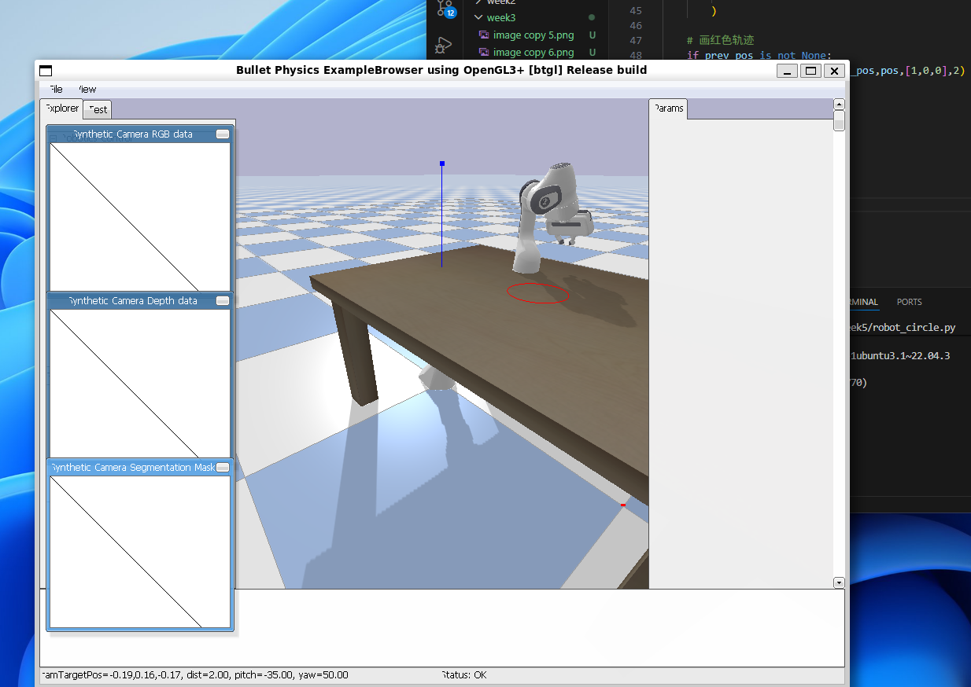Click the Params scrollbar up arrow
971x687 pixels.
(839, 104)
